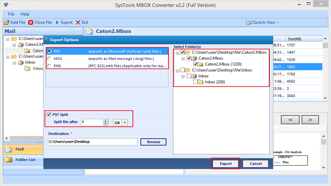Image resolution: width=331 pixels, height=186 pixels.
Task: Open the GB size unit dropdown
Action: [x=125, y=122]
